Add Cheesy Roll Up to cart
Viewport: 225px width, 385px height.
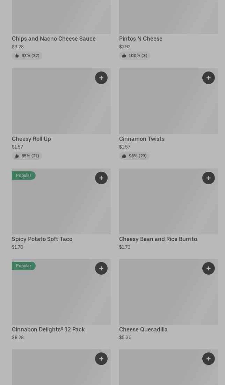(101, 78)
